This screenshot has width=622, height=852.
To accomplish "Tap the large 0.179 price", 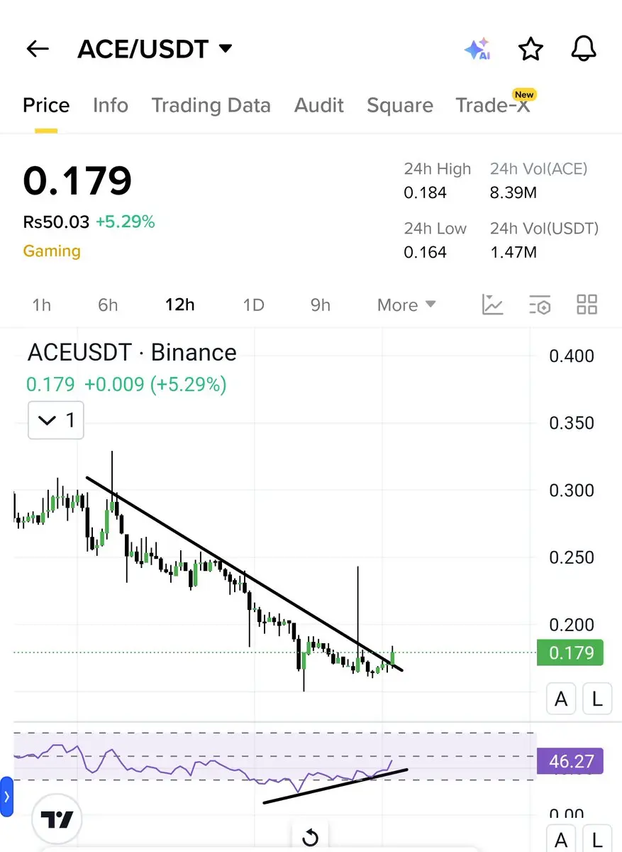I will pyautogui.click(x=77, y=180).
